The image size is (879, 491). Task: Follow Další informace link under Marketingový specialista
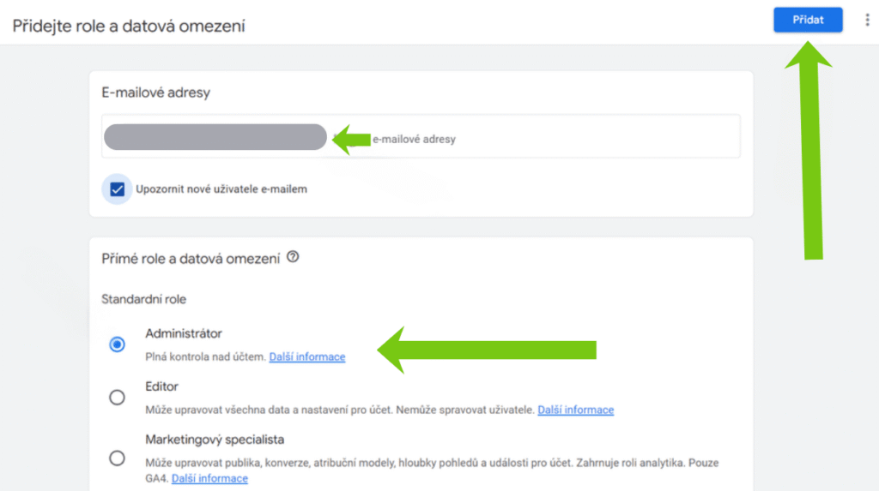pos(209,477)
